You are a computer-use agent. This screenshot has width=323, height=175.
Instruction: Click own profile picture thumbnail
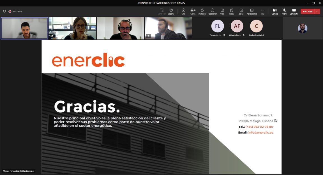(303, 28)
